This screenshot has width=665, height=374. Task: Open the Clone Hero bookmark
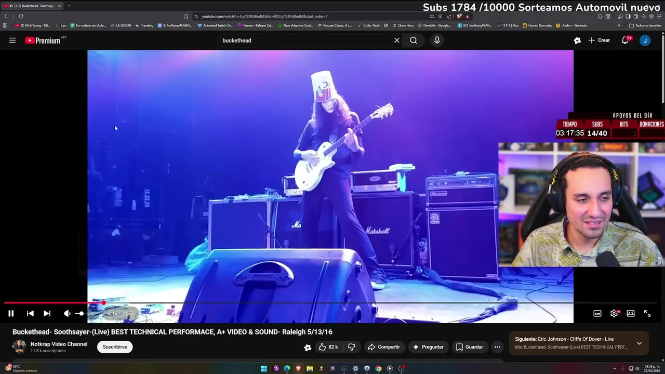(403, 25)
